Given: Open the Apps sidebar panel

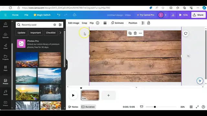Looking at the screenshot, I should (5, 68).
